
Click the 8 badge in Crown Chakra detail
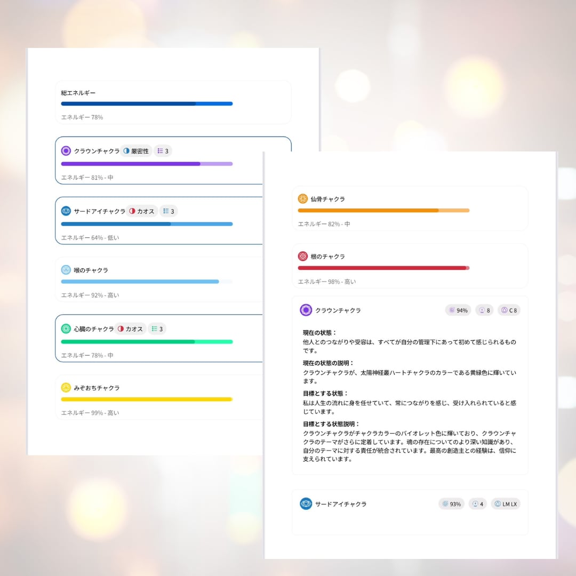tap(484, 310)
